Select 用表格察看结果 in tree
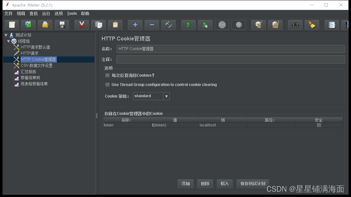 pos(34,84)
